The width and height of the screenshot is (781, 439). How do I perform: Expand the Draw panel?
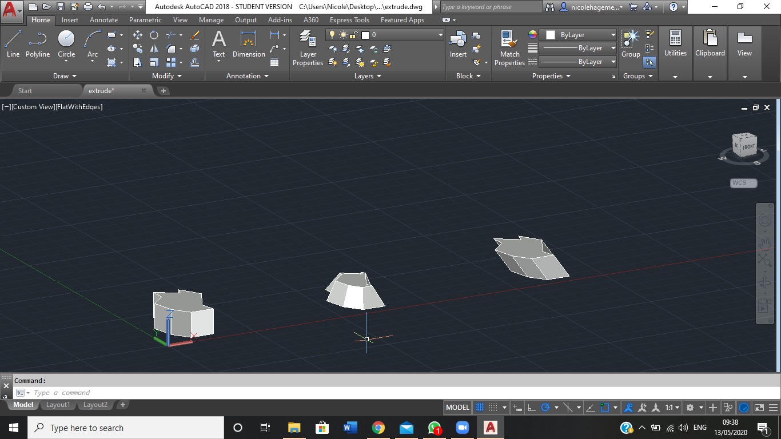tap(65, 75)
